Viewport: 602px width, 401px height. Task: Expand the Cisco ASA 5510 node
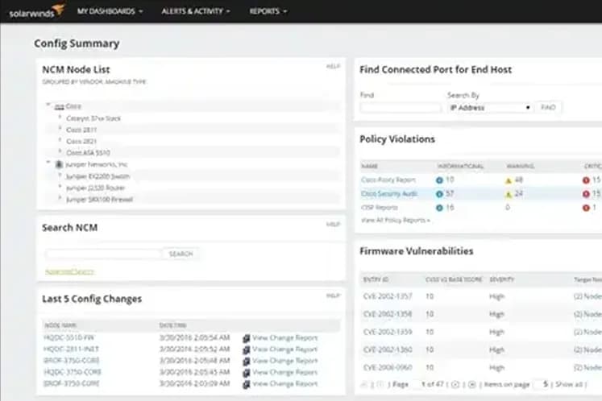60,151
